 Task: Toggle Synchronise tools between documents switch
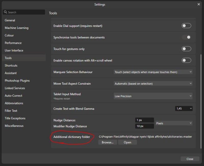pyautogui.click(x=186, y=37)
